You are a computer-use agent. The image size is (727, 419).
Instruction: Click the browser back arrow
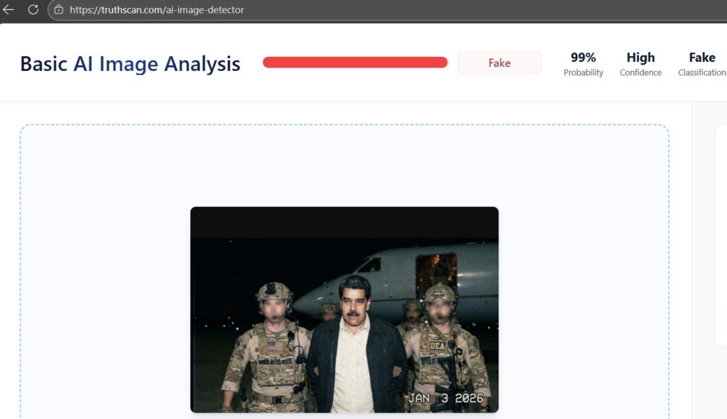coord(9,10)
